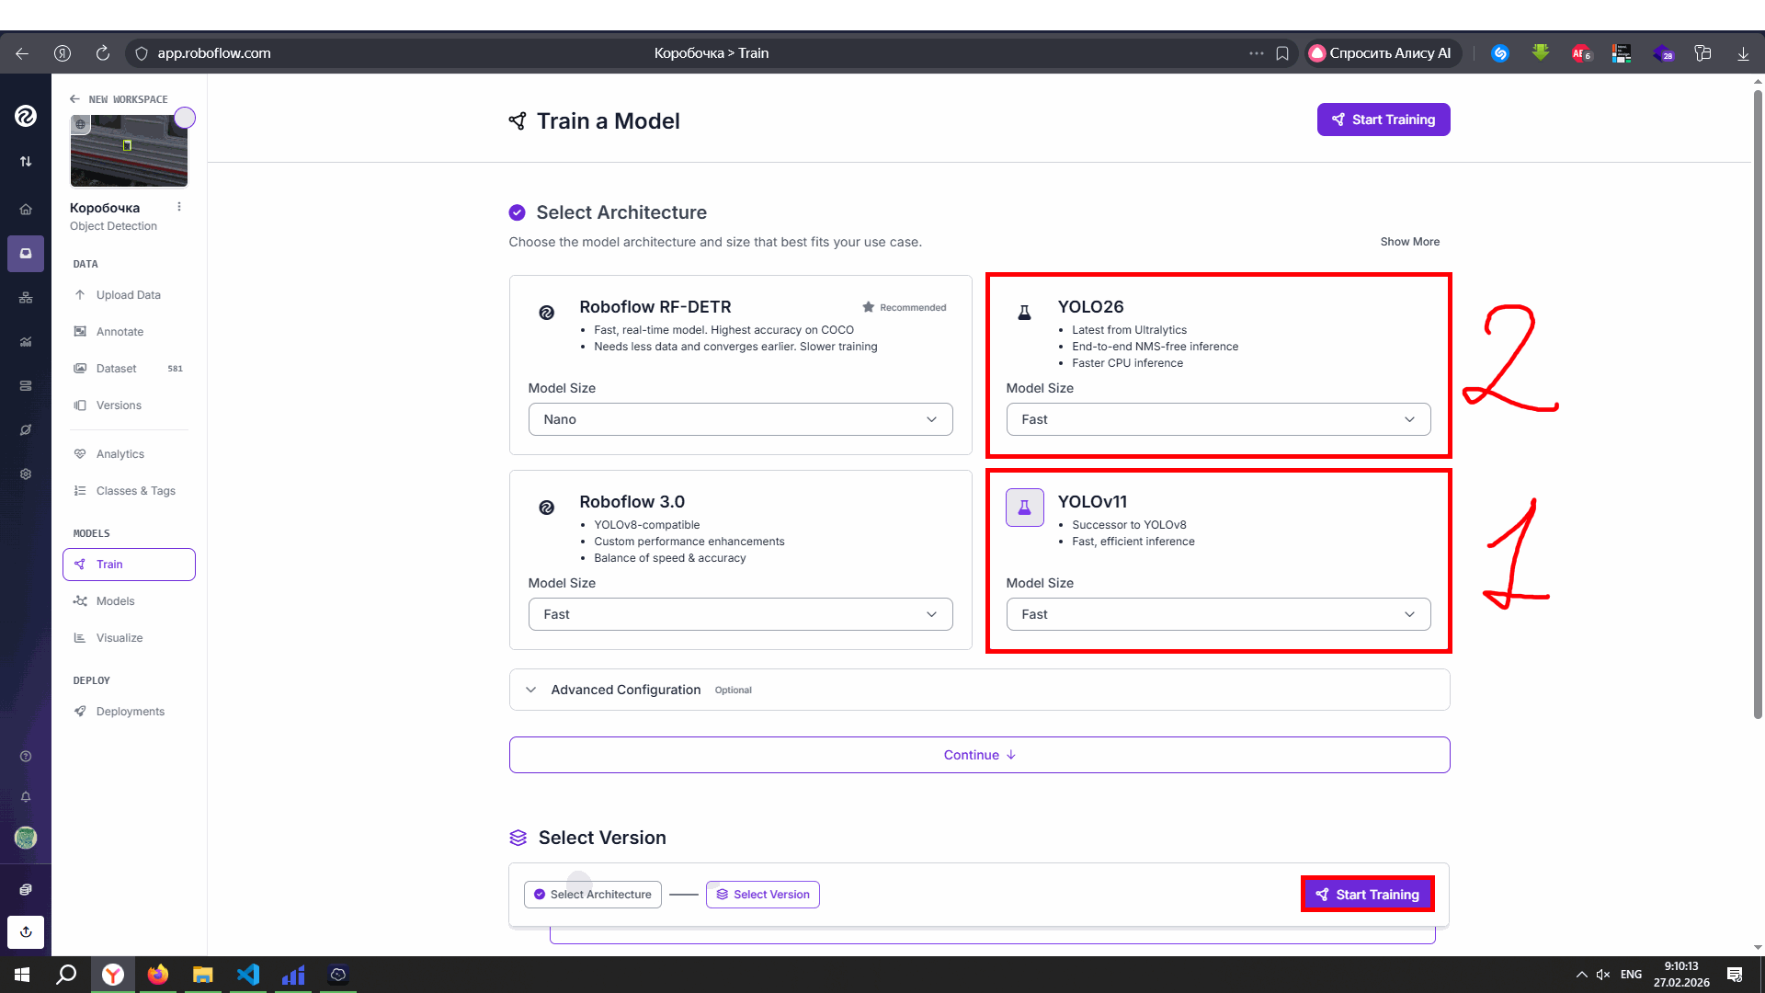This screenshot has width=1765, height=993.
Task: Open the Upload Data page
Action: [x=129, y=295]
